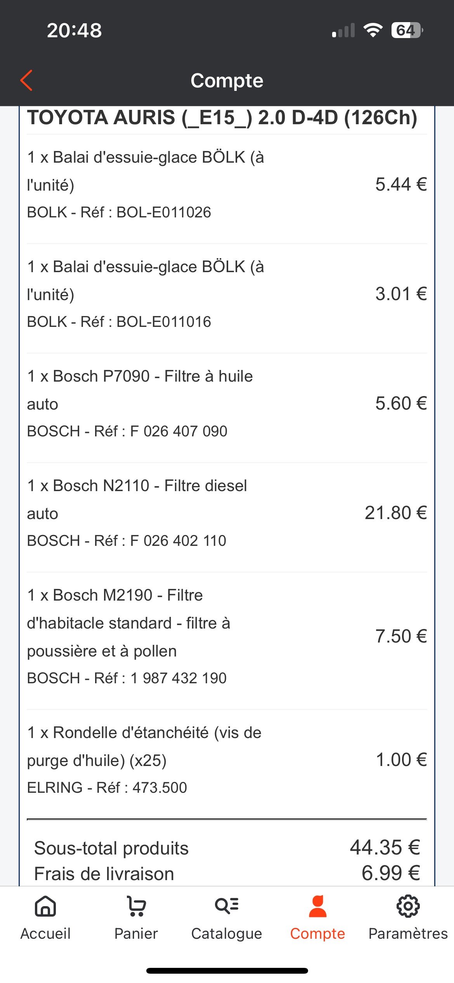
Task: Tap the orange back arrow
Action: point(26,81)
